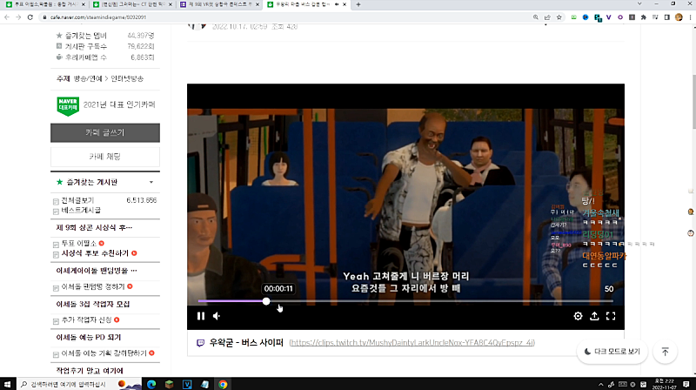Click the Chrome icon in the taskbar

[x=223, y=384]
